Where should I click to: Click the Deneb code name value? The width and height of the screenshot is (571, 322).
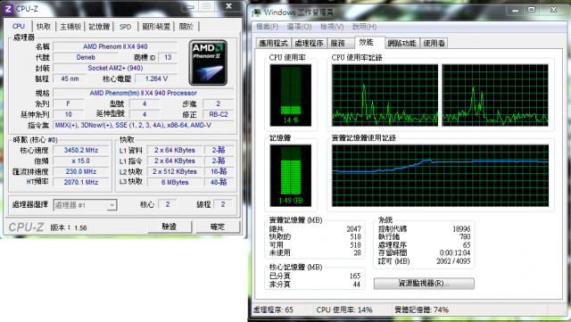tap(86, 57)
